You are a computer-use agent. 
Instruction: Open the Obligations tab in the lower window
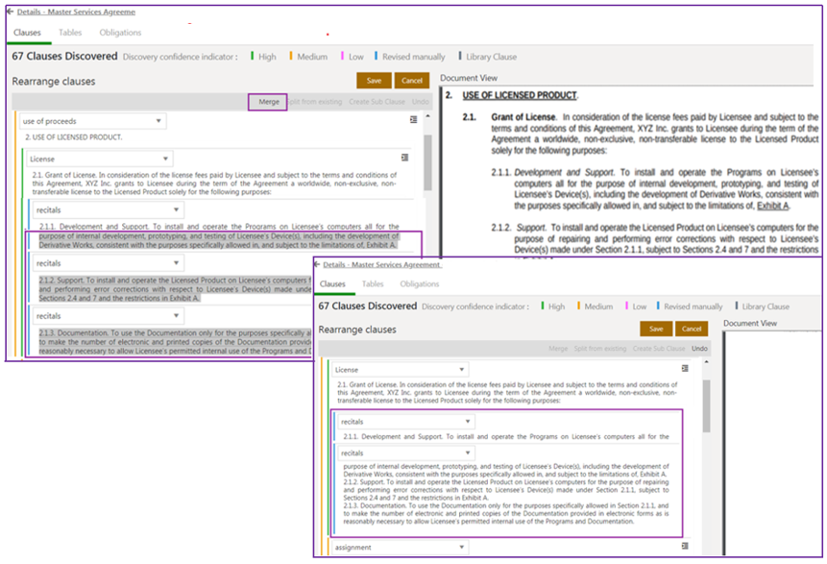point(420,284)
